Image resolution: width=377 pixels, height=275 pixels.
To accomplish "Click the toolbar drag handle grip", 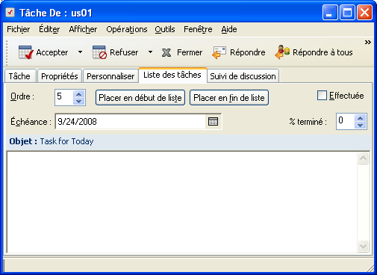I will [x=7, y=52].
